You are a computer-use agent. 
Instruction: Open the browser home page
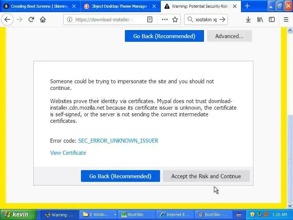43,19
